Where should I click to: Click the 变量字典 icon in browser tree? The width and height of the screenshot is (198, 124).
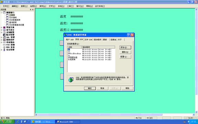tap(4, 28)
